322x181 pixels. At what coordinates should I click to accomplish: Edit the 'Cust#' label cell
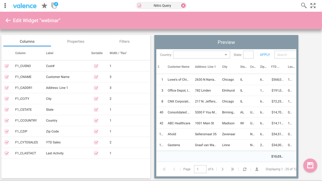click(x=50, y=66)
